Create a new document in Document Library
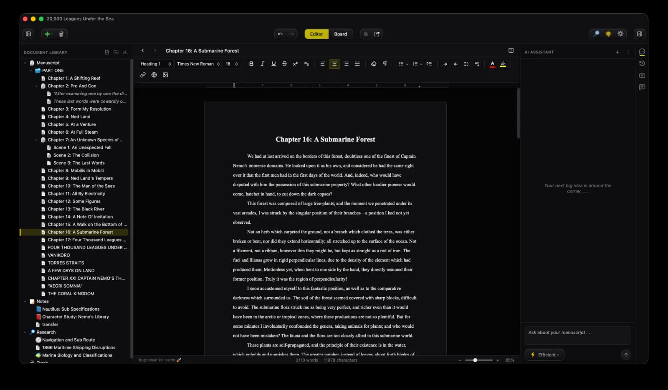Image resolution: width=668 pixels, height=390 pixels. click(x=107, y=52)
